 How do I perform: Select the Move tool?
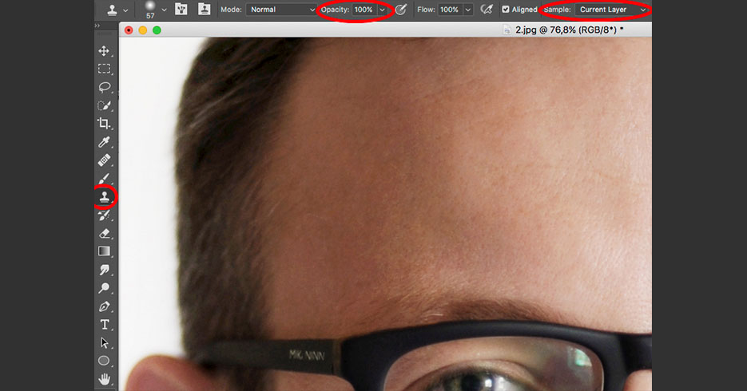click(x=104, y=51)
